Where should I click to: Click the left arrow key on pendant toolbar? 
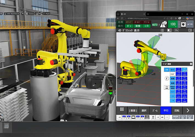[124, 117]
